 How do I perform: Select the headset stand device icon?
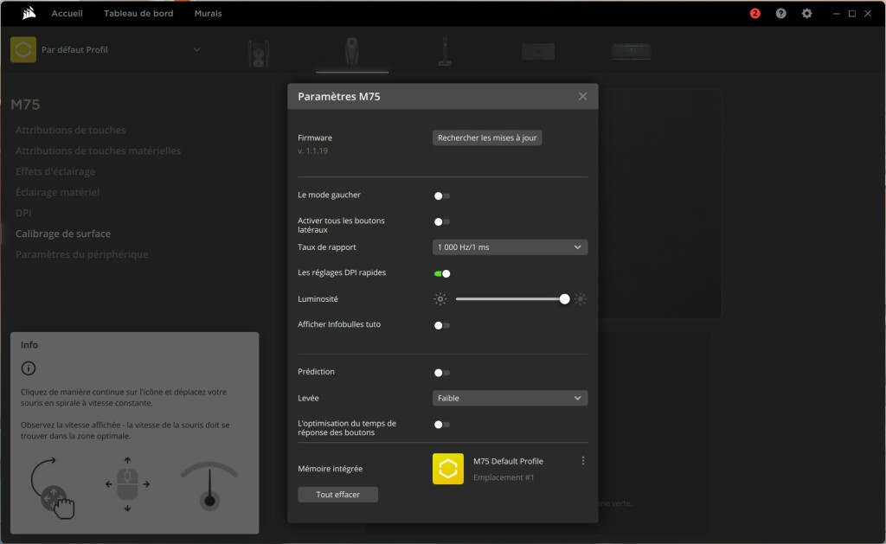[x=445, y=49]
